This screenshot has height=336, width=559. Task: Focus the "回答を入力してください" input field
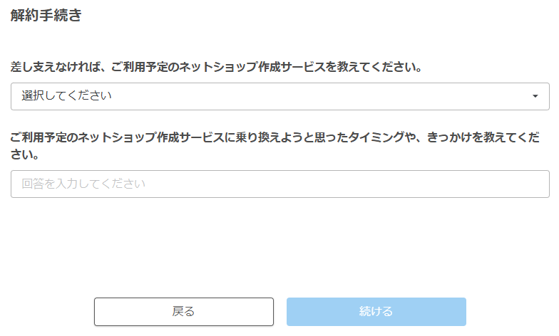pos(279,184)
